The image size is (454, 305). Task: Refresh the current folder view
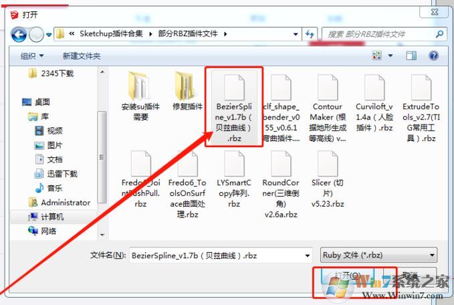click(310, 34)
